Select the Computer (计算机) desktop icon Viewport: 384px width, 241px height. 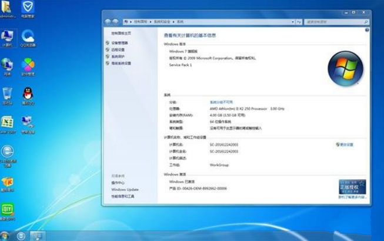pos(7,38)
